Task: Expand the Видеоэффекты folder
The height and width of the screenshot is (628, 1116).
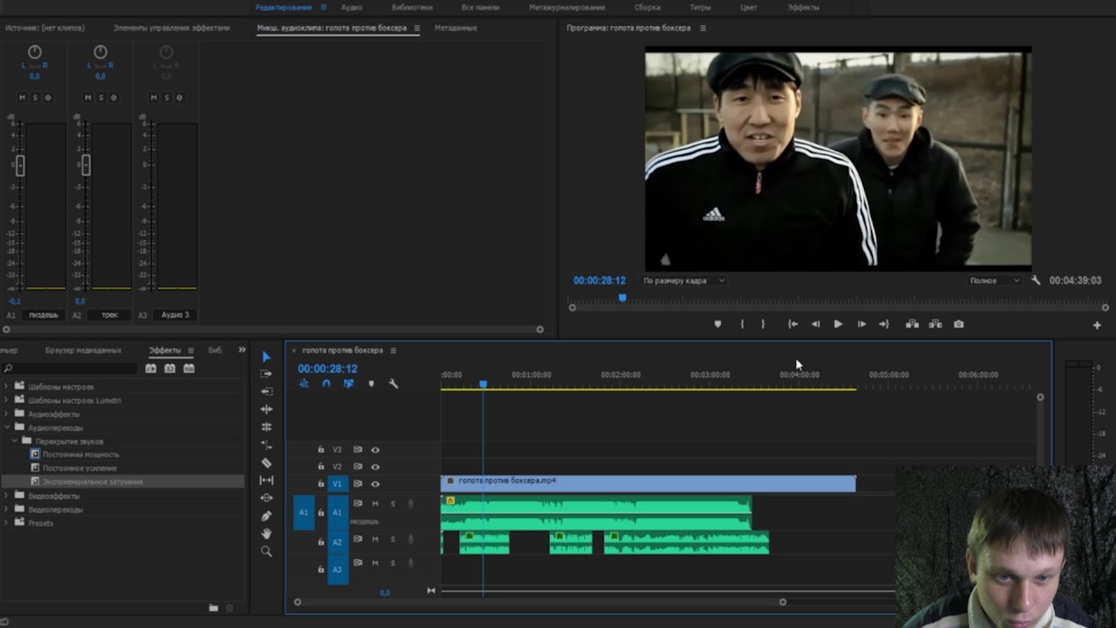Action: tap(7, 495)
